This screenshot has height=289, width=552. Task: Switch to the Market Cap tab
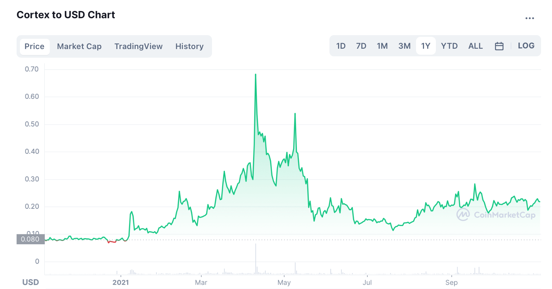pyautogui.click(x=79, y=46)
